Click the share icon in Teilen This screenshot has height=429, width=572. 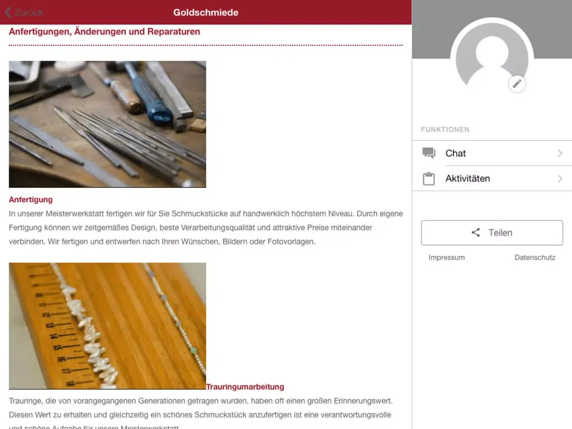(476, 233)
